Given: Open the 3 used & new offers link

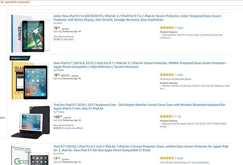Looking at the screenshot, I should pyautogui.click(x=72, y=128).
